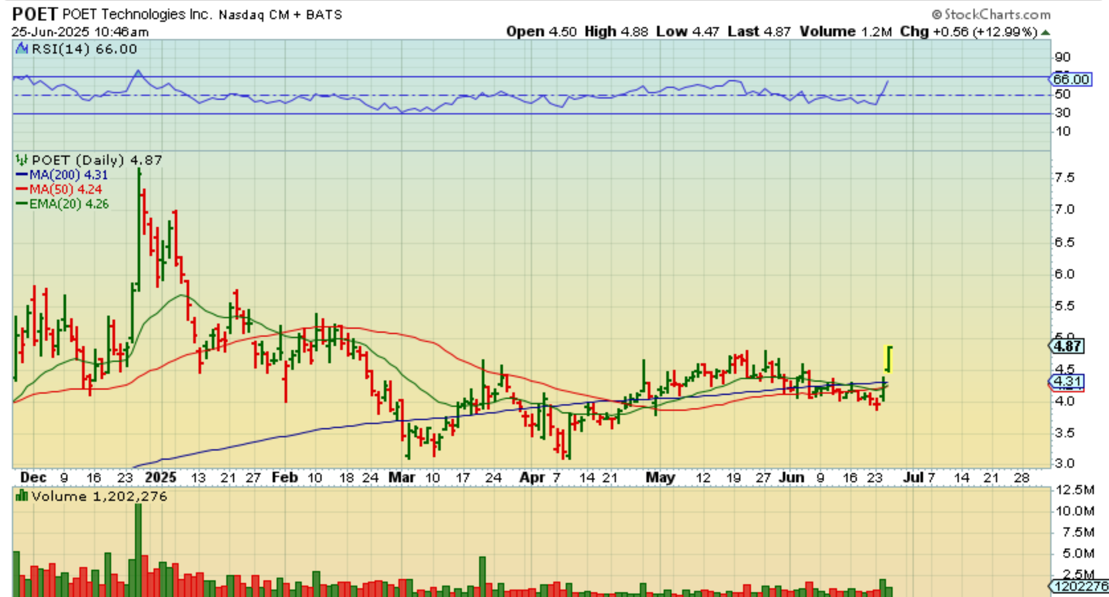
Task: Click the 4.87 last price tag
Action: (1067, 346)
